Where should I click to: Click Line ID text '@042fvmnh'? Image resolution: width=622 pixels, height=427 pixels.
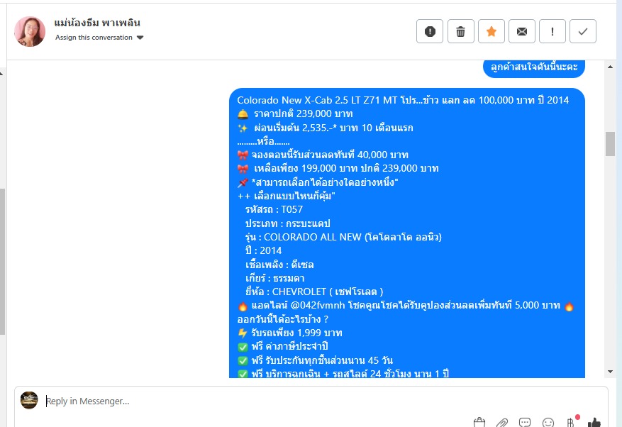(x=318, y=305)
